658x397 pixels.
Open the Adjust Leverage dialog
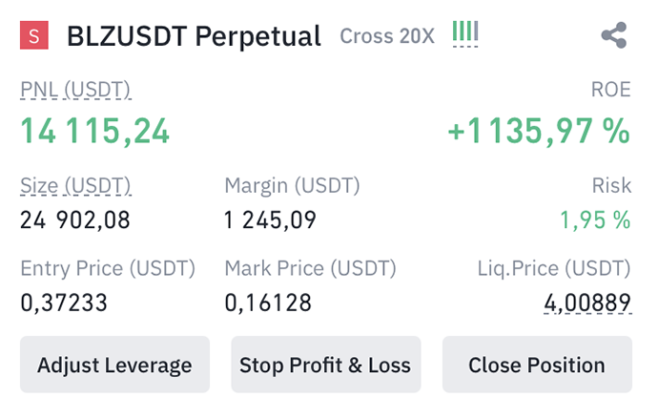(x=114, y=365)
